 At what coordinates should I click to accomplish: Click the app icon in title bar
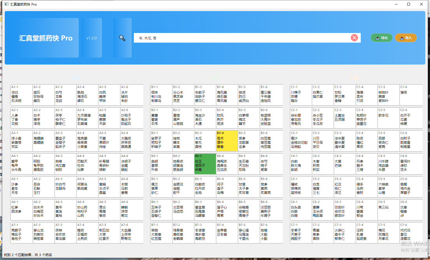pos(7,4)
